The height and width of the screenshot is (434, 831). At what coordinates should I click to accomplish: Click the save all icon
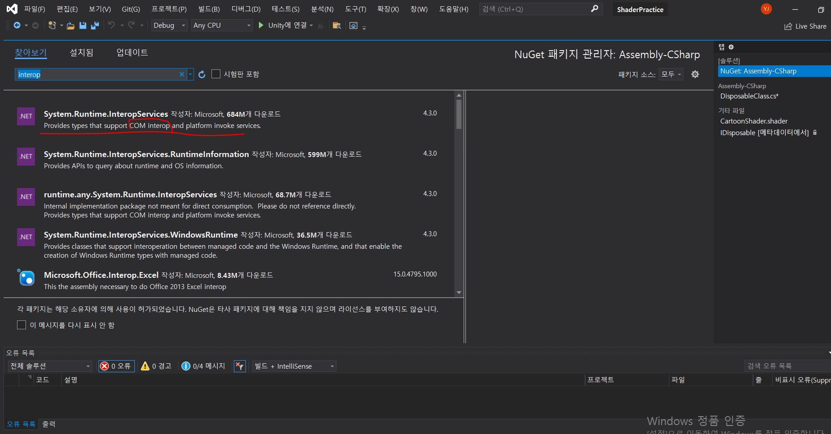click(x=95, y=26)
